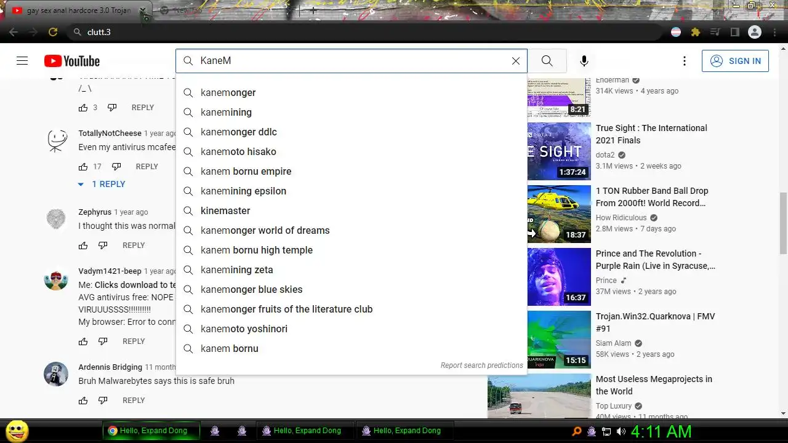Reply to Vadym1421-beep's comment
This screenshot has height=443, width=788.
click(134, 341)
